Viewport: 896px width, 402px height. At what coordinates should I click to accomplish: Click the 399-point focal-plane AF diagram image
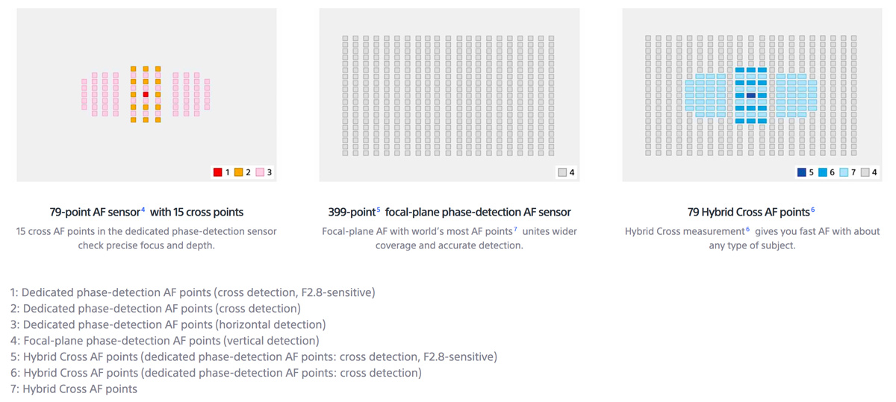[449, 95]
